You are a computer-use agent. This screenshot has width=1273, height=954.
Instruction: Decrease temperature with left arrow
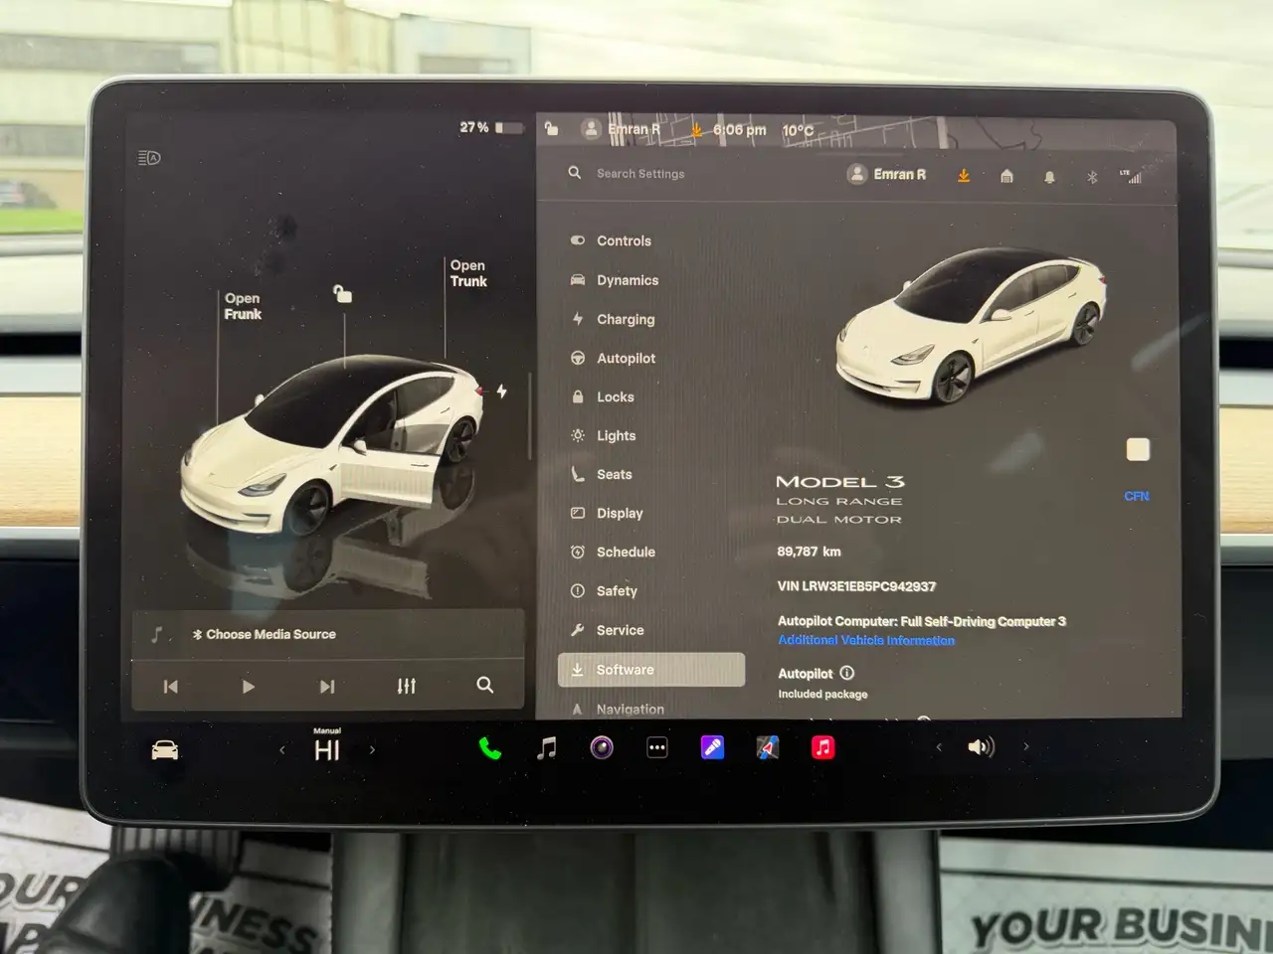(x=282, y=750)
